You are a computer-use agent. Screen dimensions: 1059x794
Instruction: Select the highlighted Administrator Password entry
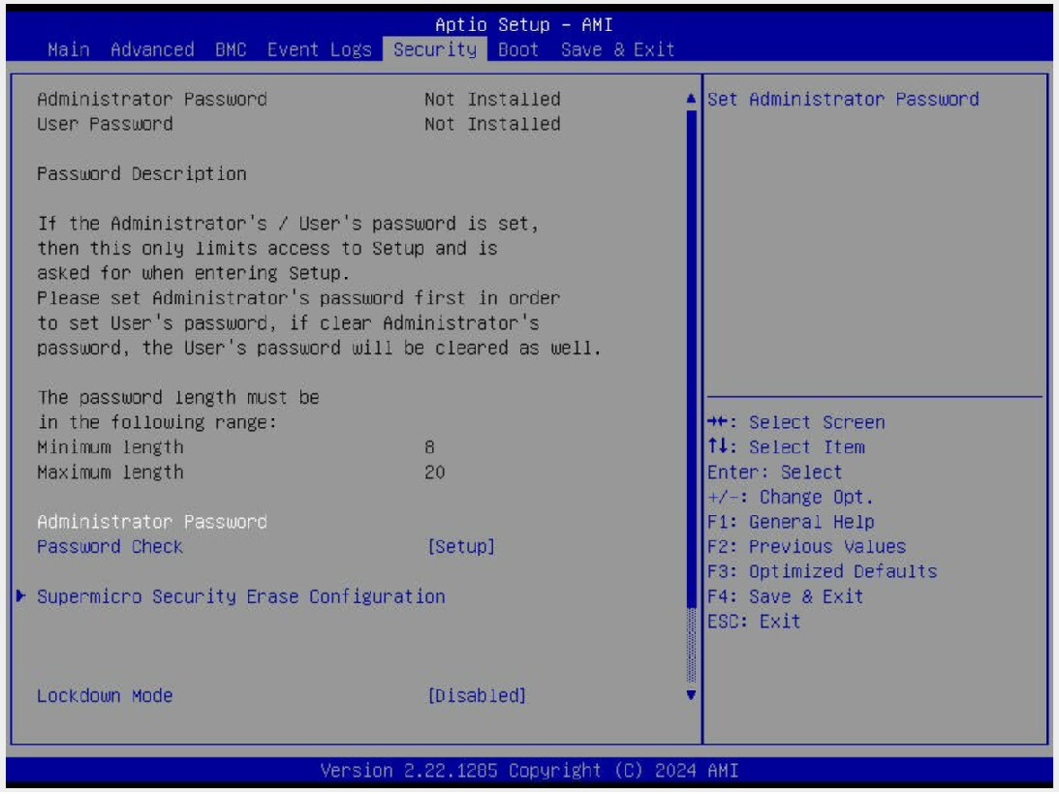click(x=151, y=522)
